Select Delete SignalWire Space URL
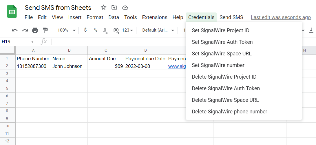This screenshot has width=316, height=145. click(x=225, y=100)
